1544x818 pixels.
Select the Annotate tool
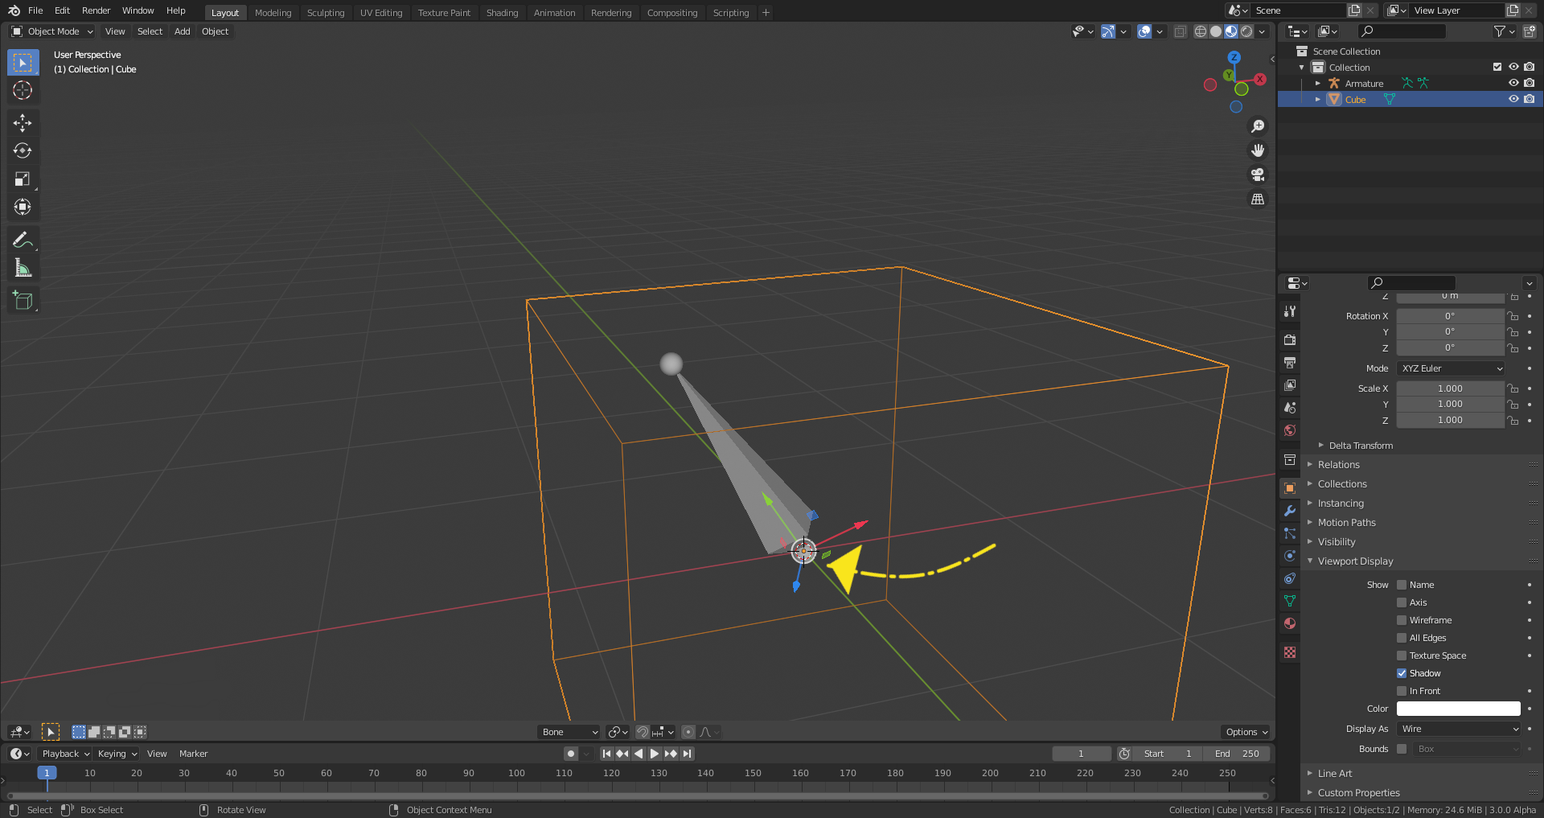click(x=23, y=240)
